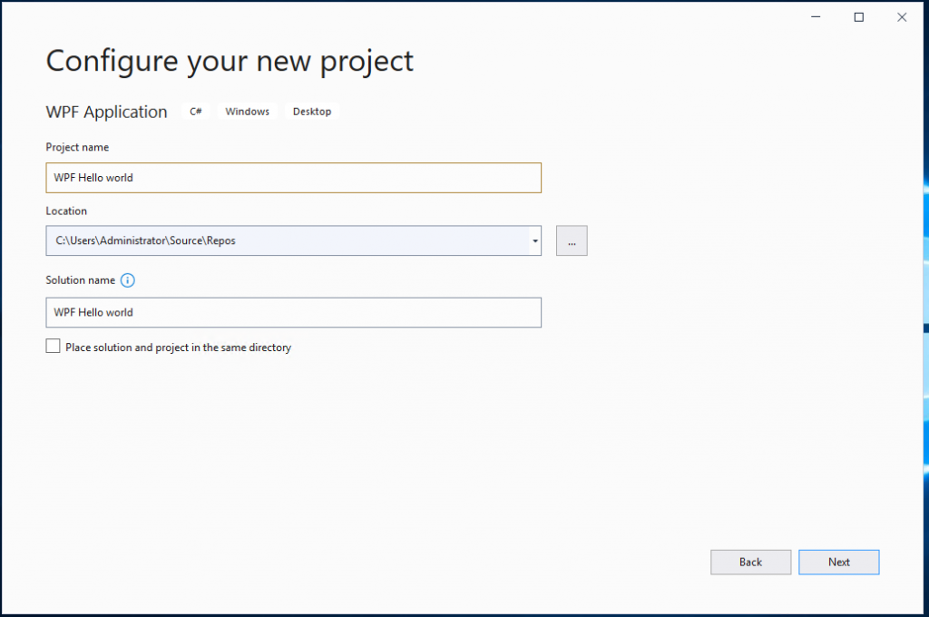Screen dimensions: 929x617
Task: Click the Desktop project type tag
Action: coord(312,112)
